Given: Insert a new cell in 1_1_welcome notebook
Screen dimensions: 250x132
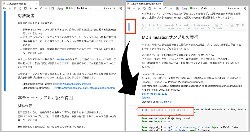Looking at the screenshot, I should (x=10, y=8).
